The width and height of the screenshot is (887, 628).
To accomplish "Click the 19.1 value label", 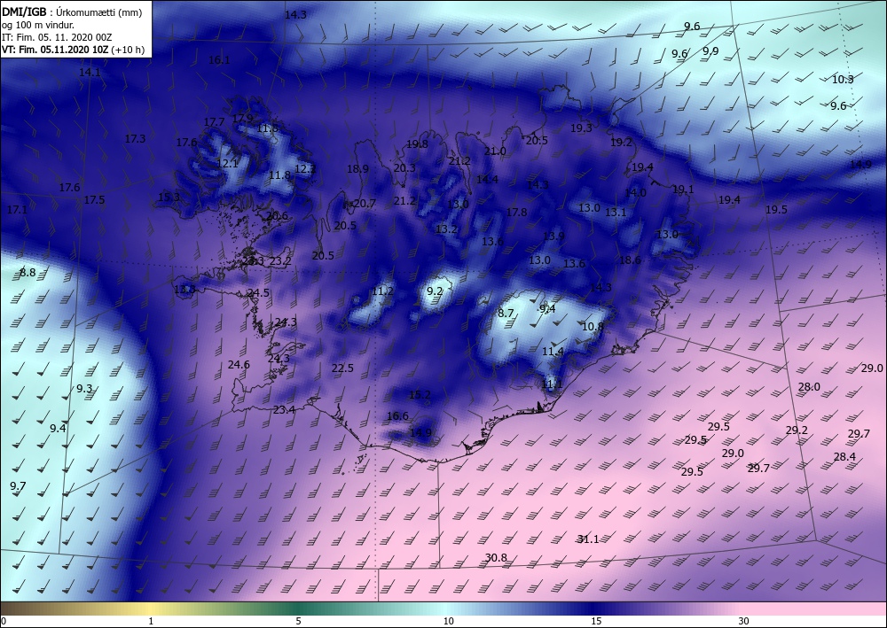I will 683,190.
